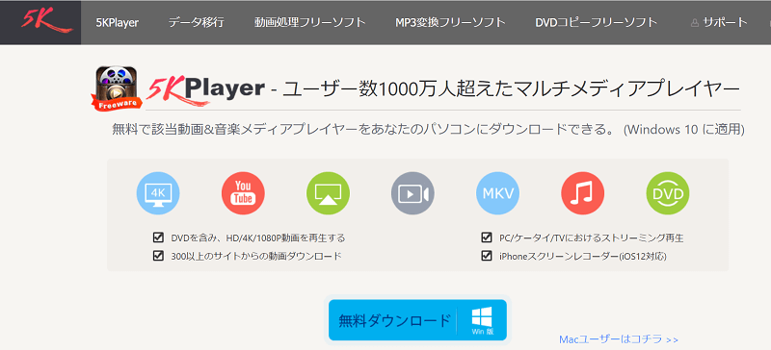771x350 pixels.
Task: Click the 5K logo in the header
Action: pyautogui.click(x=46, y=20)
